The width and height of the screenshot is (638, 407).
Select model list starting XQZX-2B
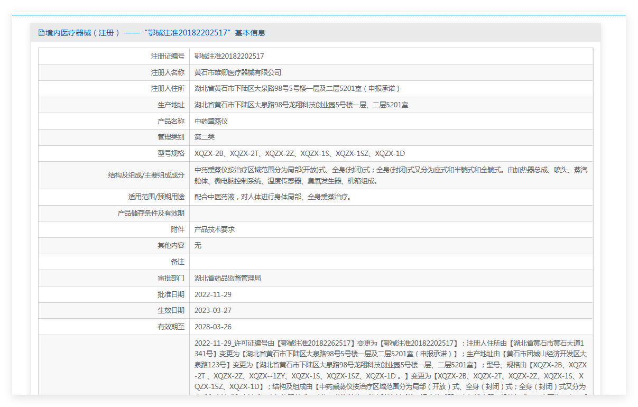pos(300,153)
